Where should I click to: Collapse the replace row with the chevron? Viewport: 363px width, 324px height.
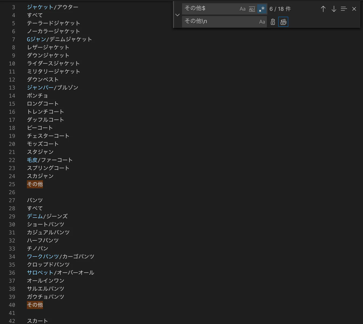[x=177, y=15]
